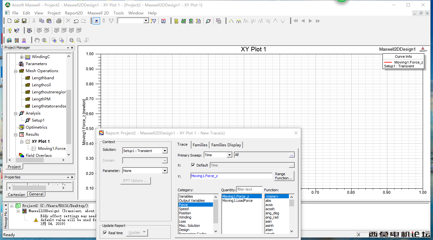Collapse the Results tree node
Viewport: 433px width, 240px height.
click(15, 134)
